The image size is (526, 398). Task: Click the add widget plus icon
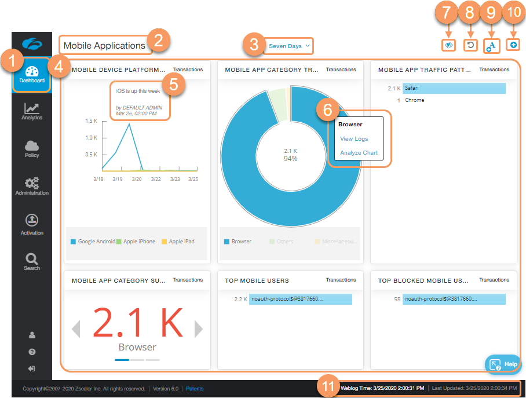[514, 45]
